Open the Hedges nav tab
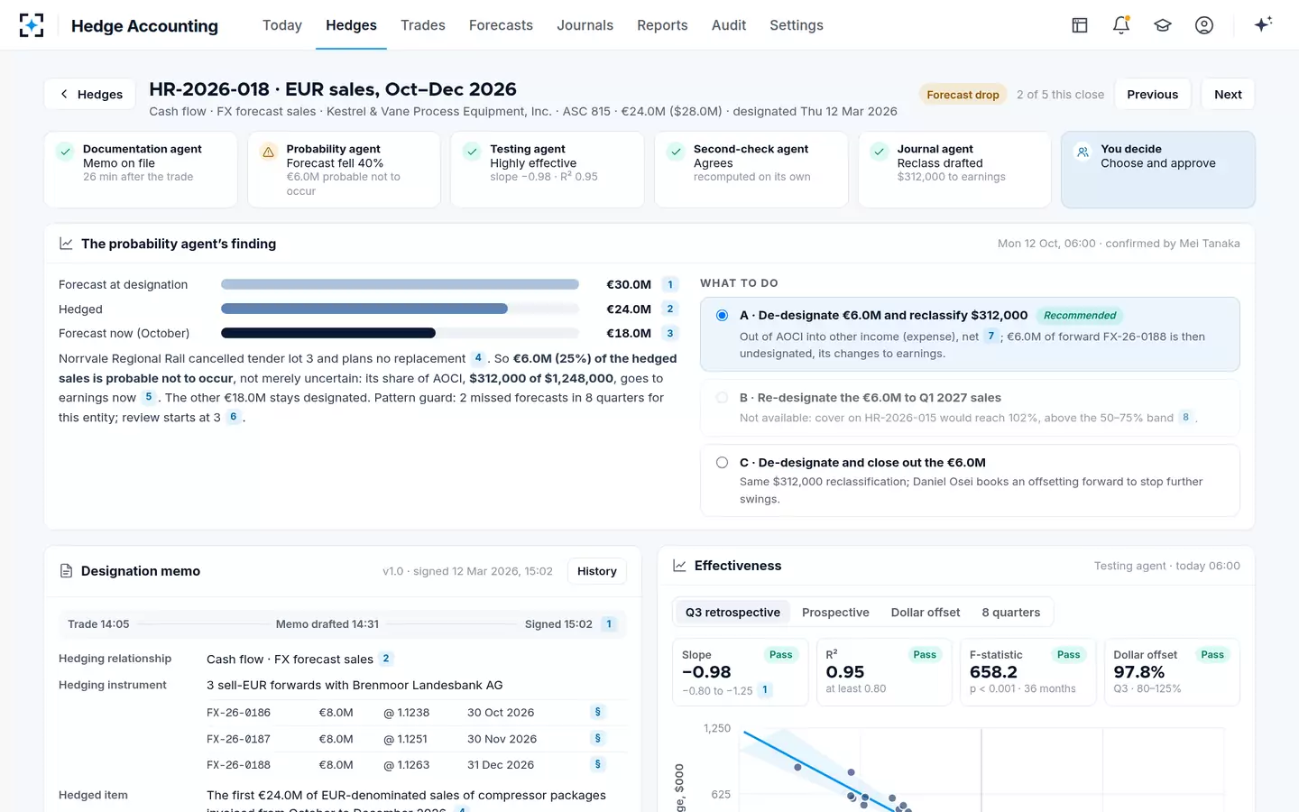This screenshot has height=812, width=1299. point(351,25)
